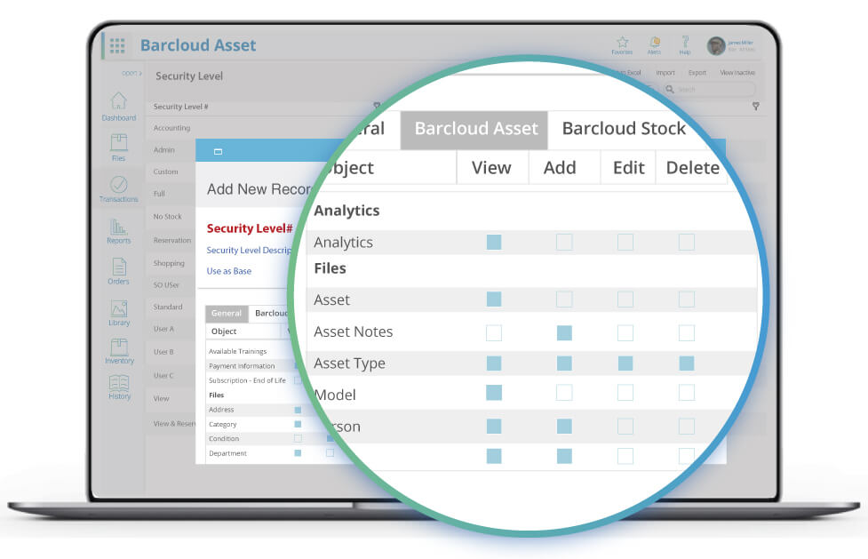868x559 pixels.
Task: Click the window icon in dialog title bar
Action: 218,151
